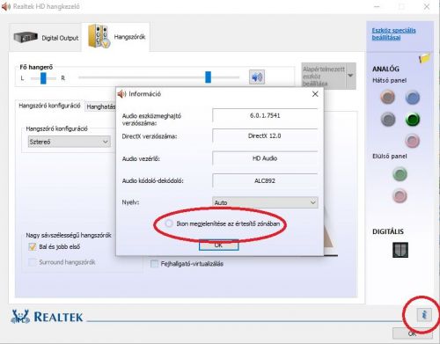Click the HD Audio controller field

click(x=265, y=158)
